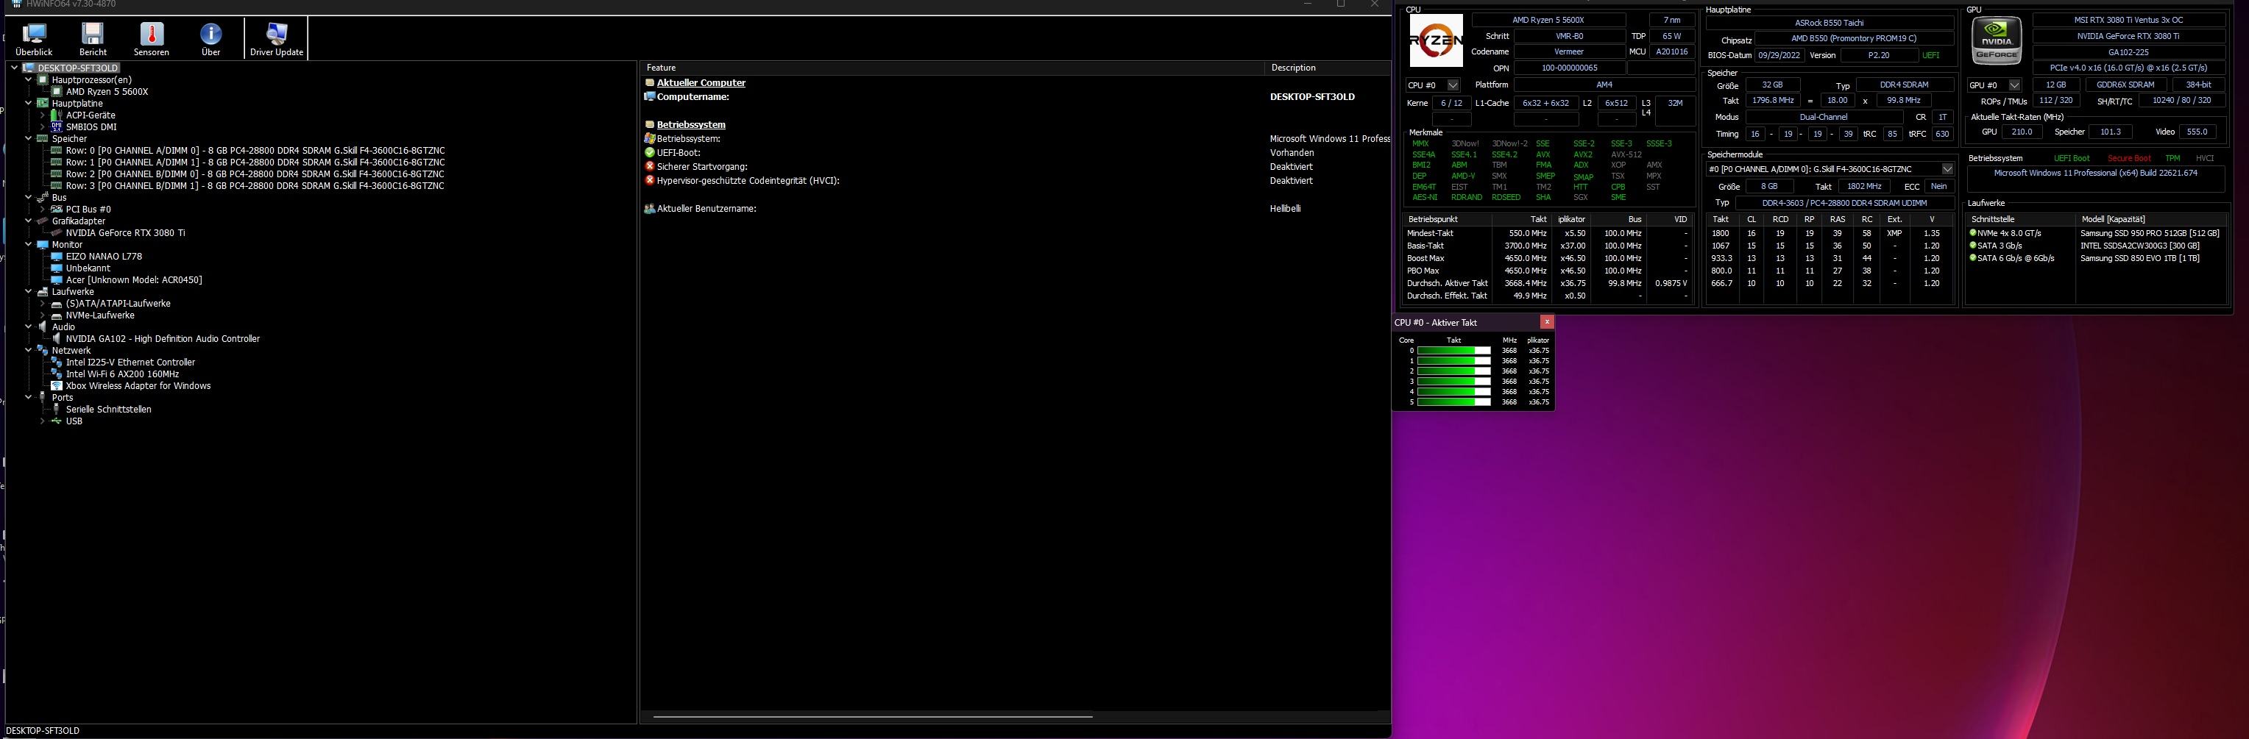
Task: Select Samsung SSD 950 PRO drive row
Action: tap(2094, 234)
